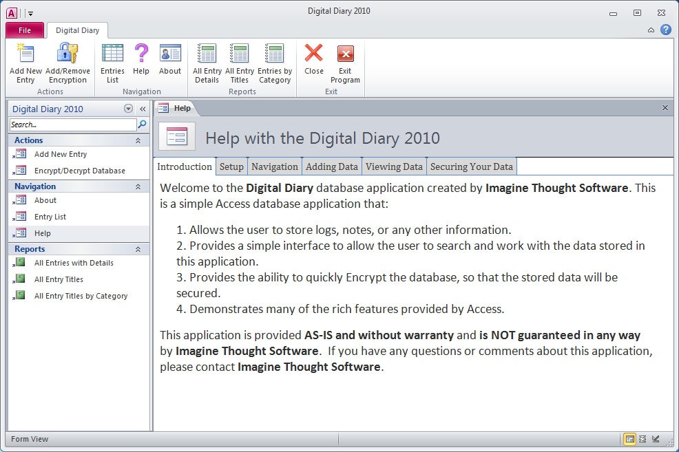Click the navigation pane Search box
The width and height of the screenshot is (679, 452).
73,125
